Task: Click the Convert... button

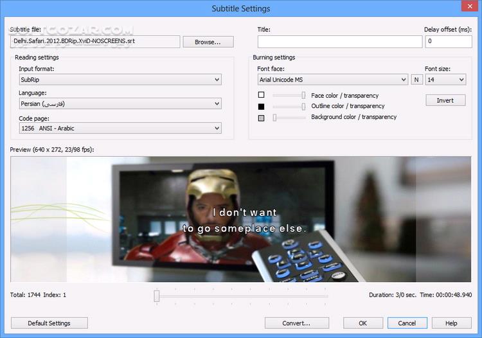Action: (x=297, y=323)
